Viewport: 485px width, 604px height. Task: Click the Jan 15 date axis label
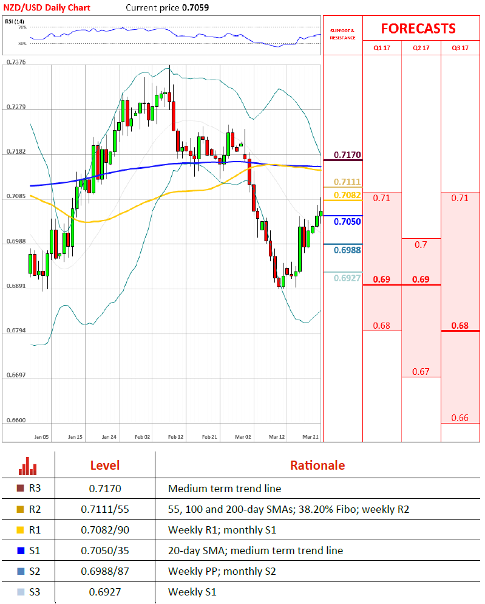[x=75, y=437]
